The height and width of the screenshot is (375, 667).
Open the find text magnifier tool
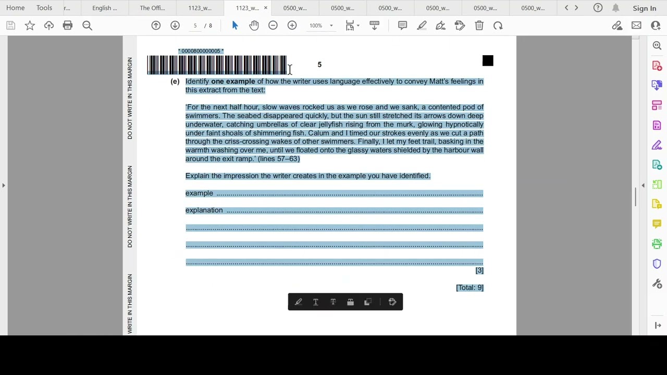click(x=87, y=26)
